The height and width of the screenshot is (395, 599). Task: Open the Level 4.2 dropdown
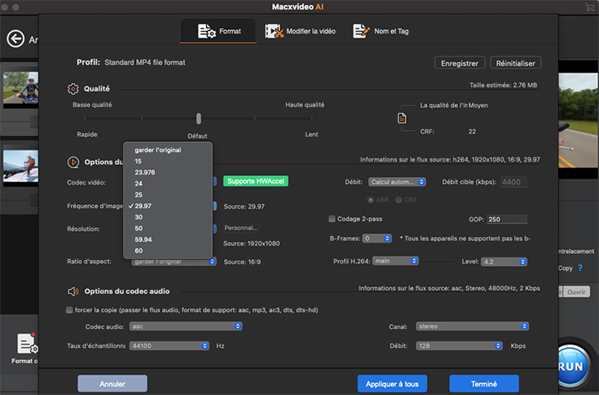[504, 262]
